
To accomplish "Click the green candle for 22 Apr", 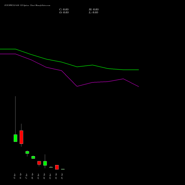I will 45,163.
